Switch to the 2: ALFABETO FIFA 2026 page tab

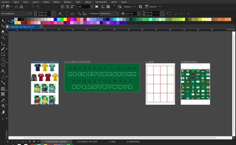87,142
